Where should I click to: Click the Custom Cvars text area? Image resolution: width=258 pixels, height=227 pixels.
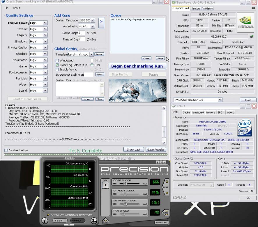tap(78, 89)
